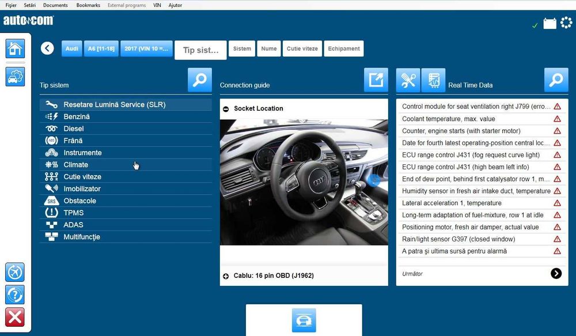Click the spark icon next to Benzină
This screenshot has width=576, height=336.
[51, 116]
